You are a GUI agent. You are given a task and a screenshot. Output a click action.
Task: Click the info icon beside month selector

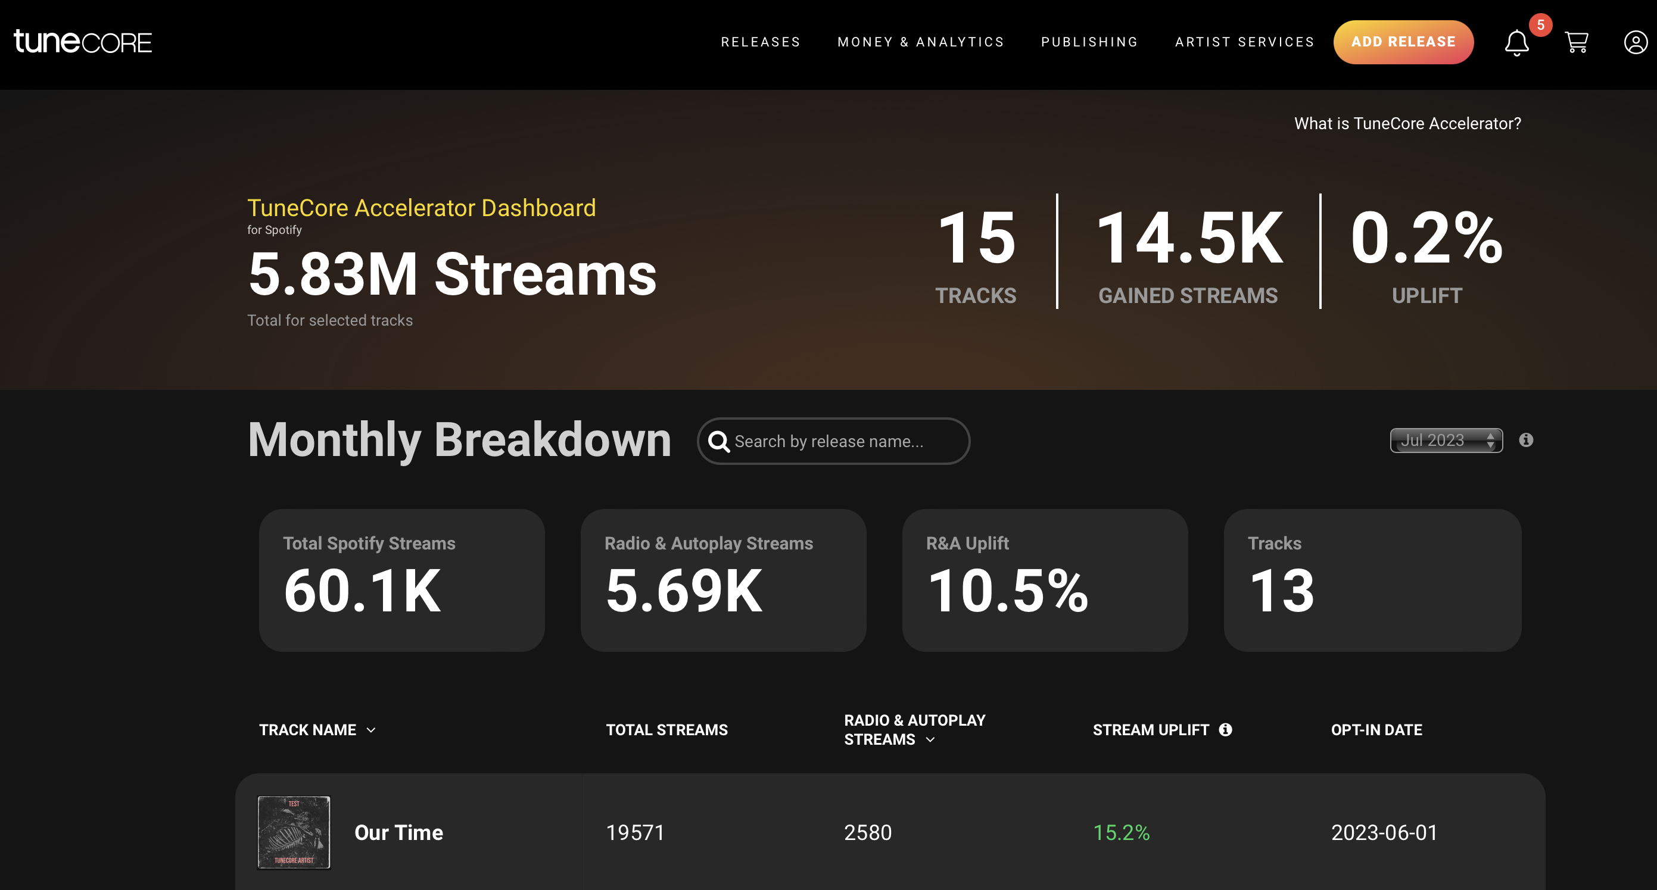point(1526,440)
